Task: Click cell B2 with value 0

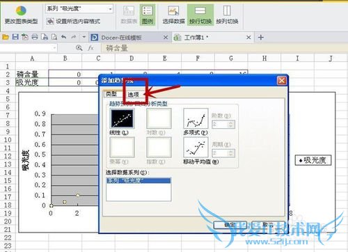Action: pyautogui.click(x=65, y=74)
